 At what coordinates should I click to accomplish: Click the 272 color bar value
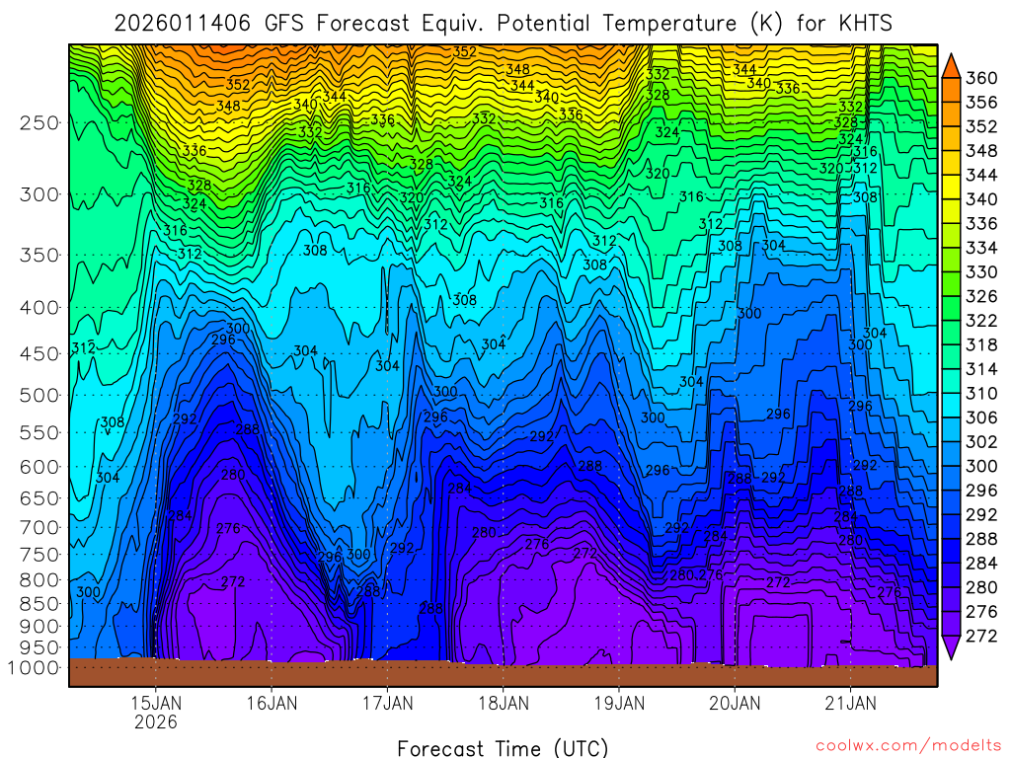tap(981, 636)
